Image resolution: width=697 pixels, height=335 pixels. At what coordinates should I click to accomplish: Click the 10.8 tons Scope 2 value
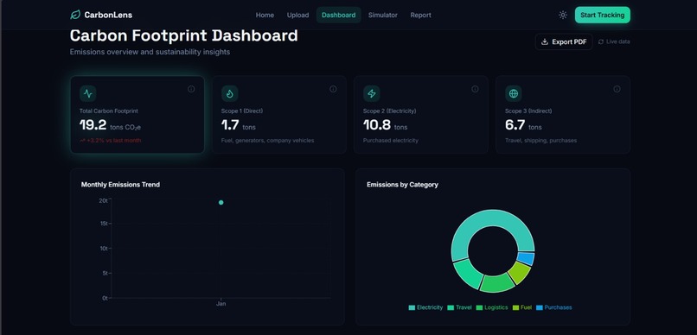tap(385, 125)
